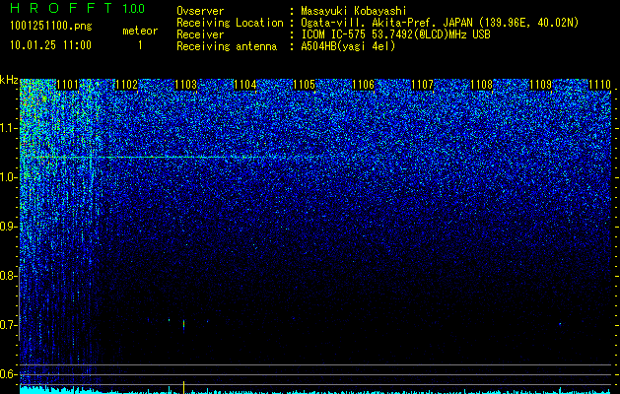Click the 0.6 kHz axis tick label

tap(9, 374)
